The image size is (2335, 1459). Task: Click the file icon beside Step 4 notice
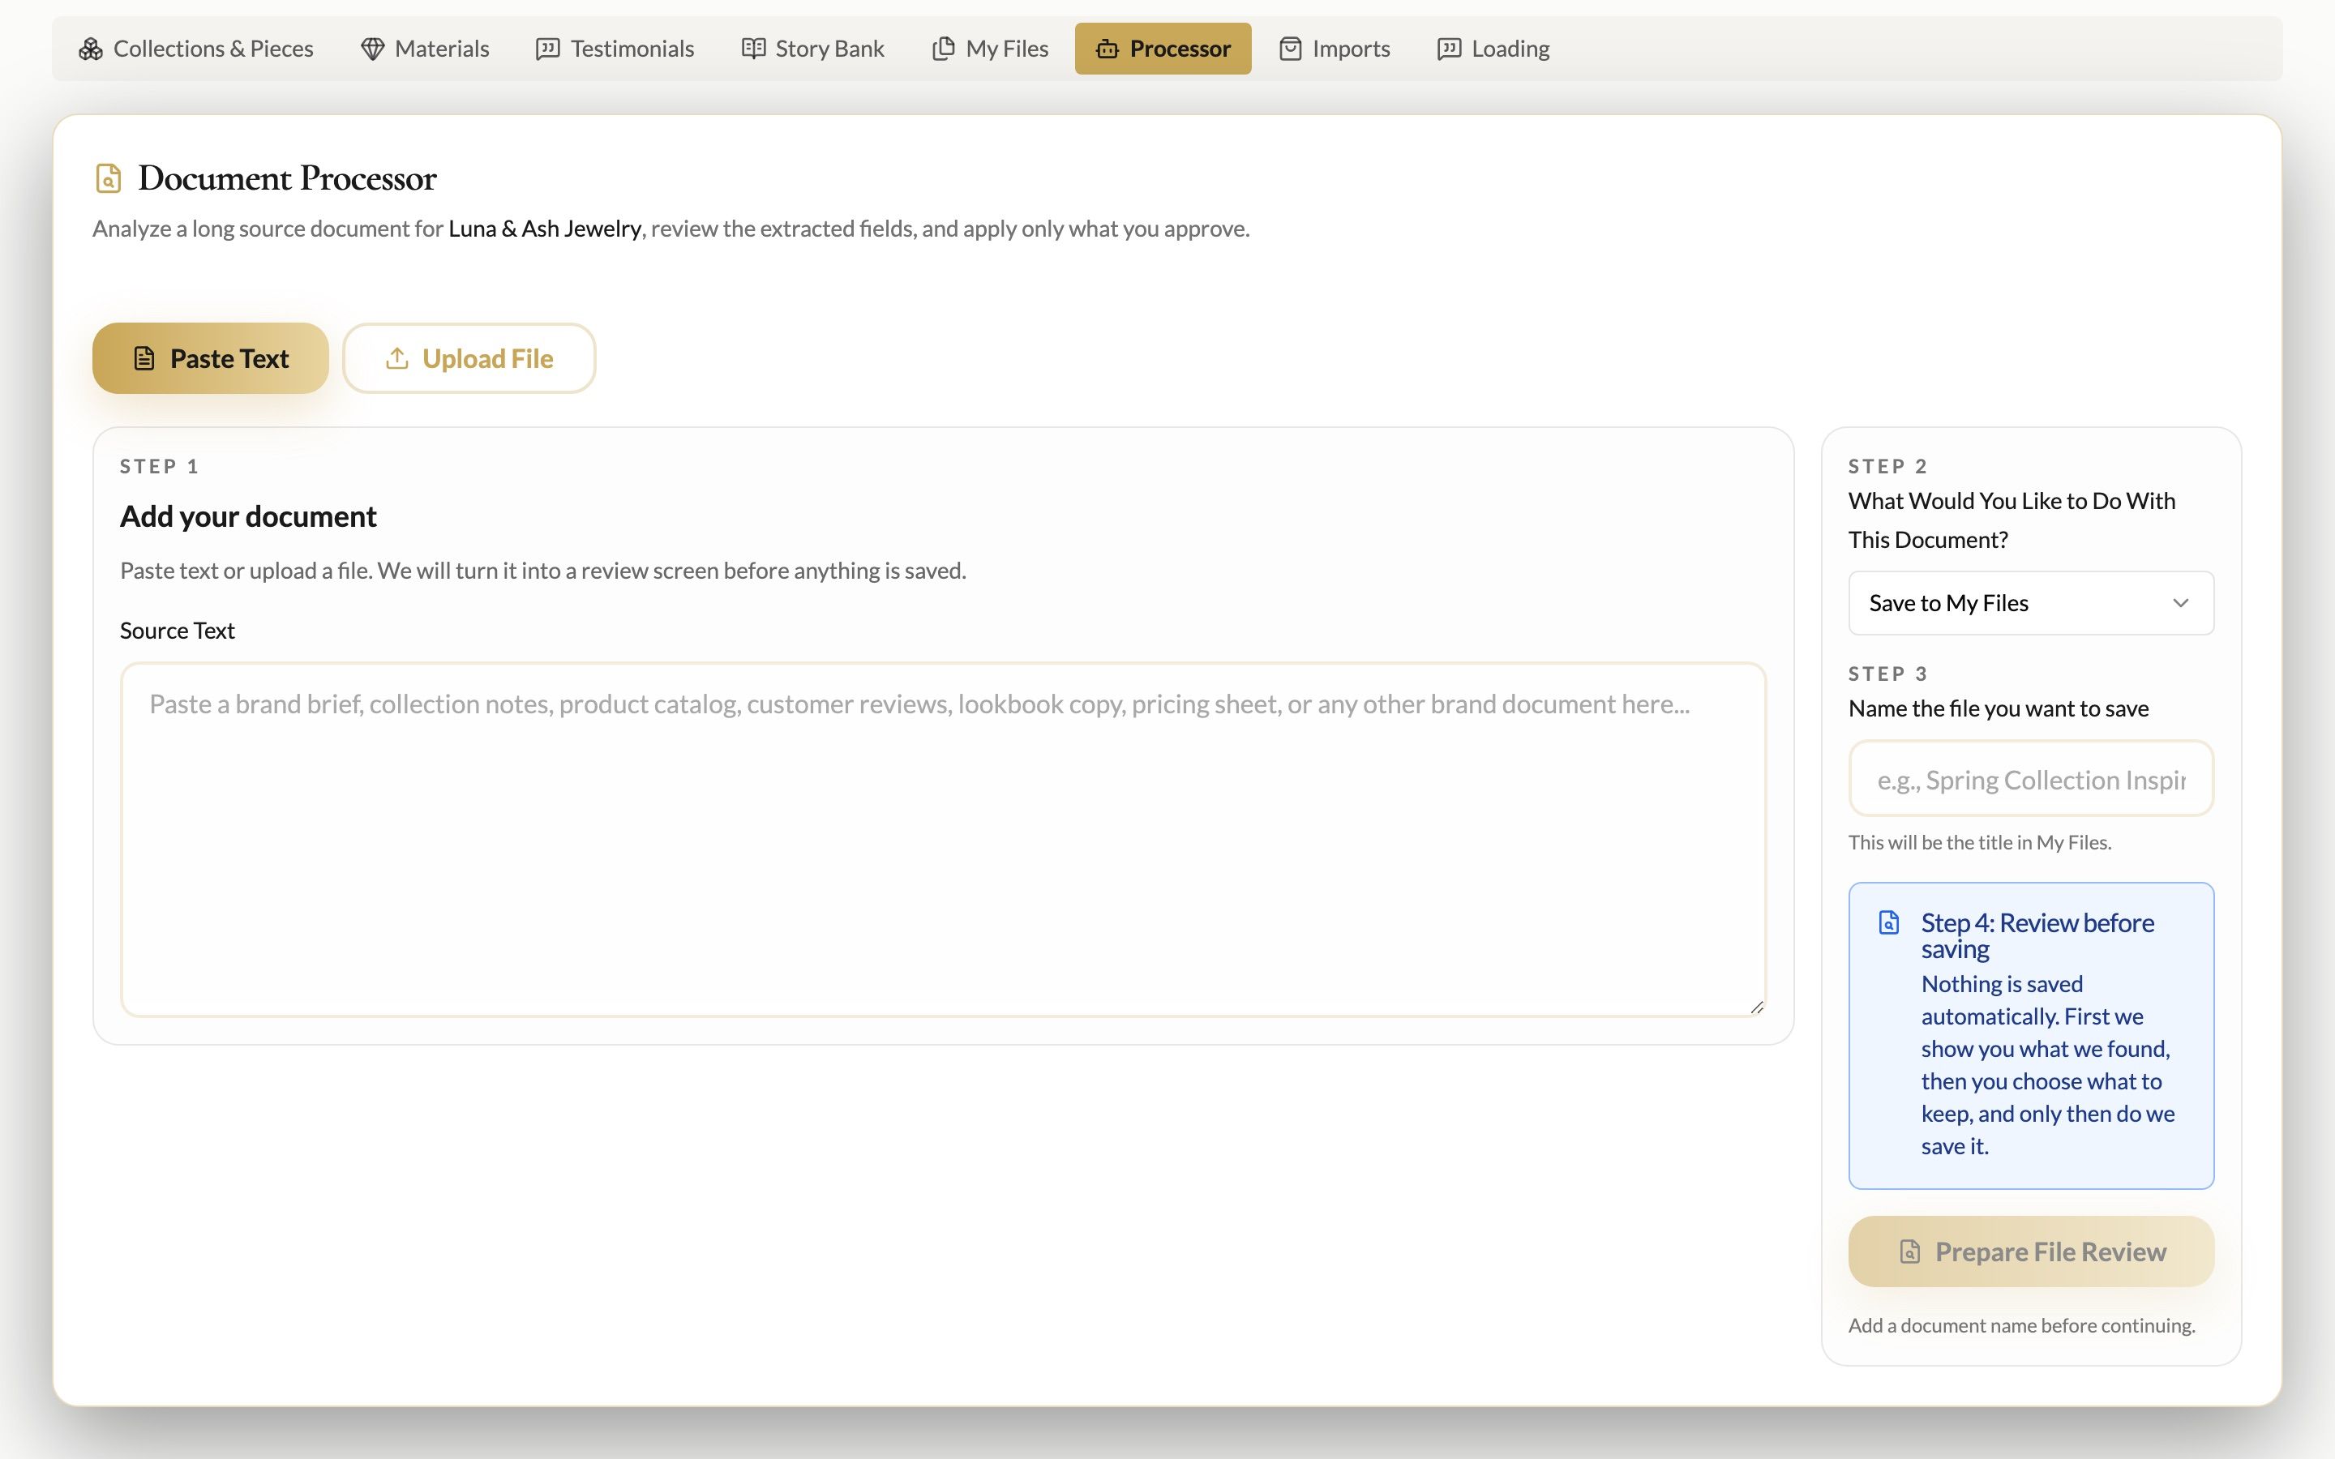(x=1889, y=922)
